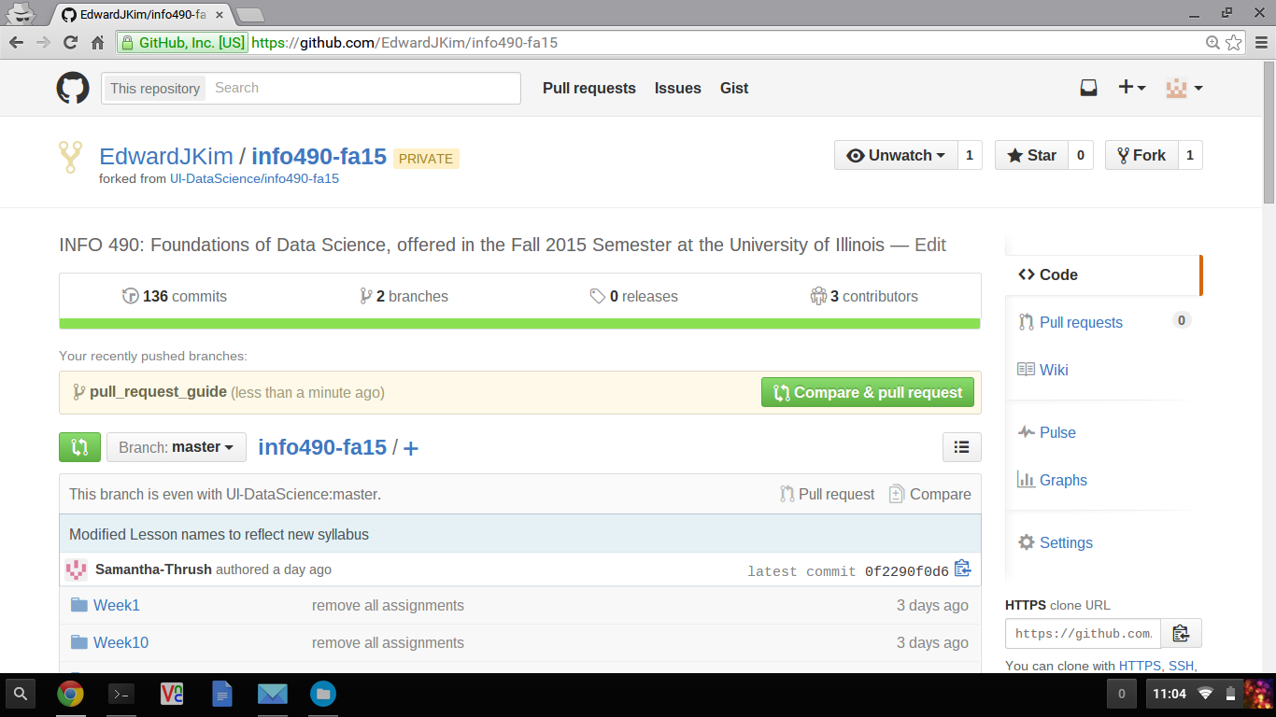The image size is (1276, 717).
Task: Open info490-fa15 in the file breadcrumb
Action: point(322,447)
